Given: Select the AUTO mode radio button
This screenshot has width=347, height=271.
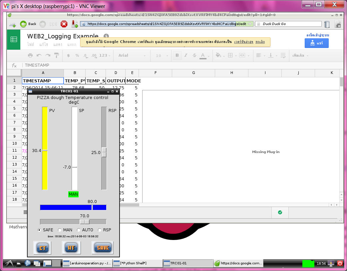Looking at the screenshot, I should click(x=79, y=230).
